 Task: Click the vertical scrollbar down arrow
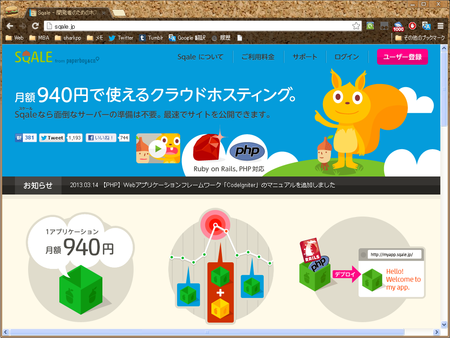coord(444,324)
